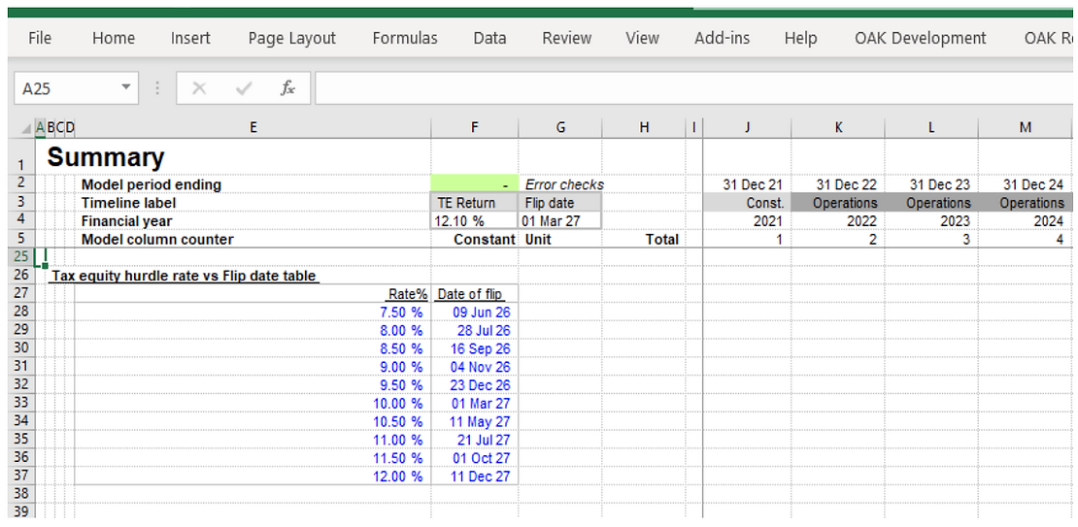The image size is (1078, 527).
Task: Click the Enter checkmark icon in formula bar
Action: [244, 88]
